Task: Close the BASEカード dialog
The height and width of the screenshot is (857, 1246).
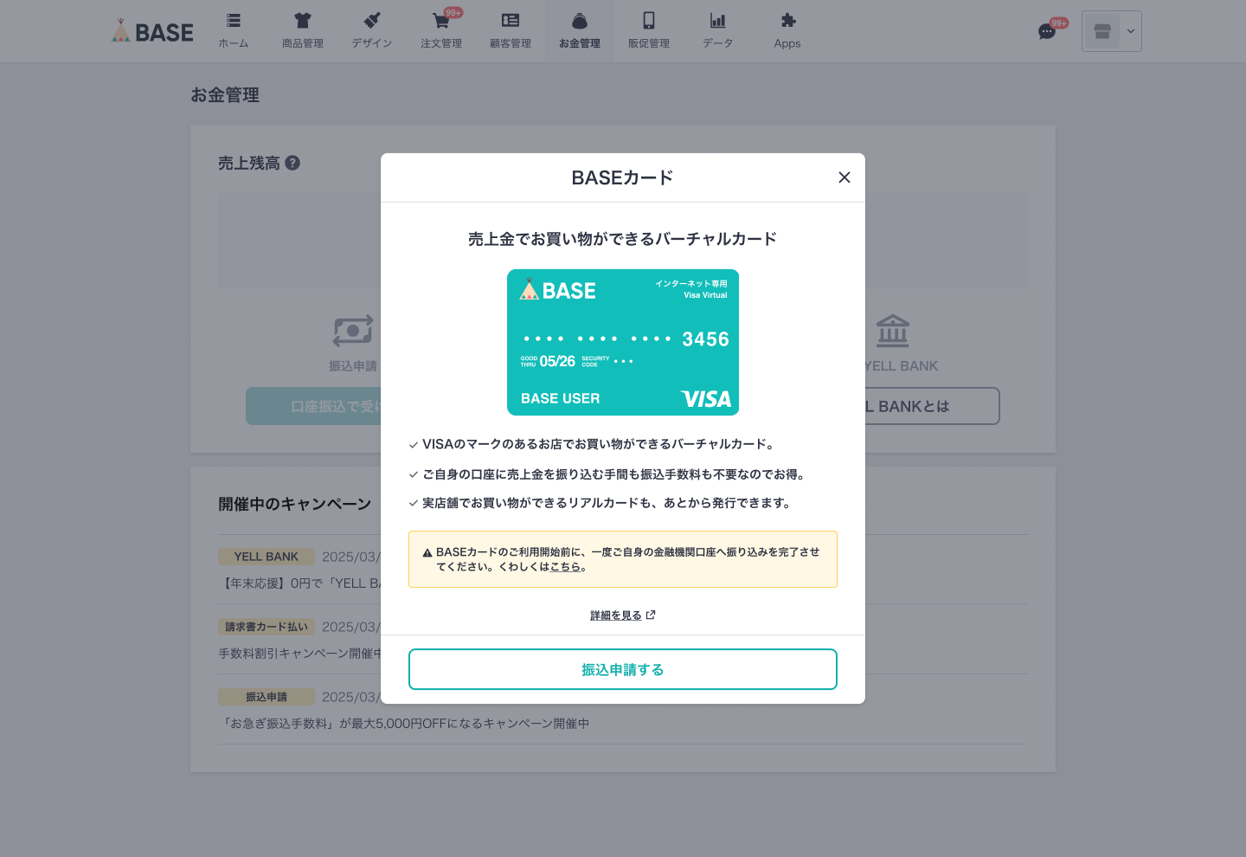Action: pyautogui.click(x=845, y=177)
